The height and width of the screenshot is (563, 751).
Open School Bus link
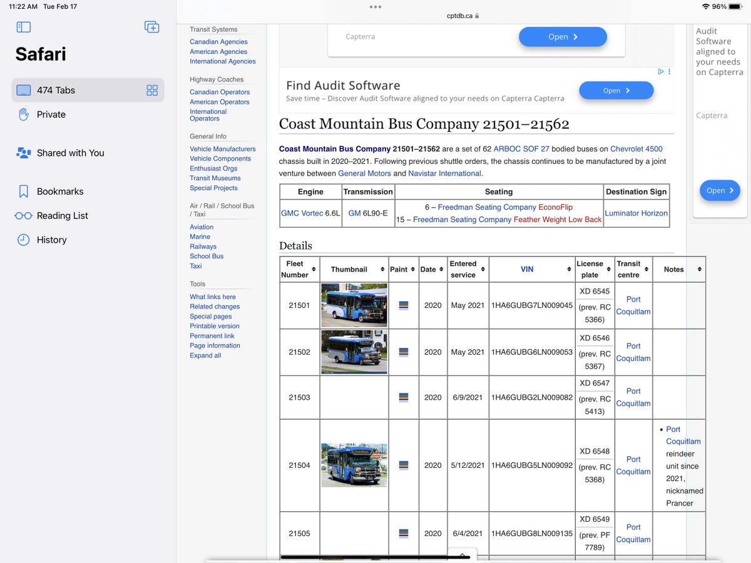207,256
